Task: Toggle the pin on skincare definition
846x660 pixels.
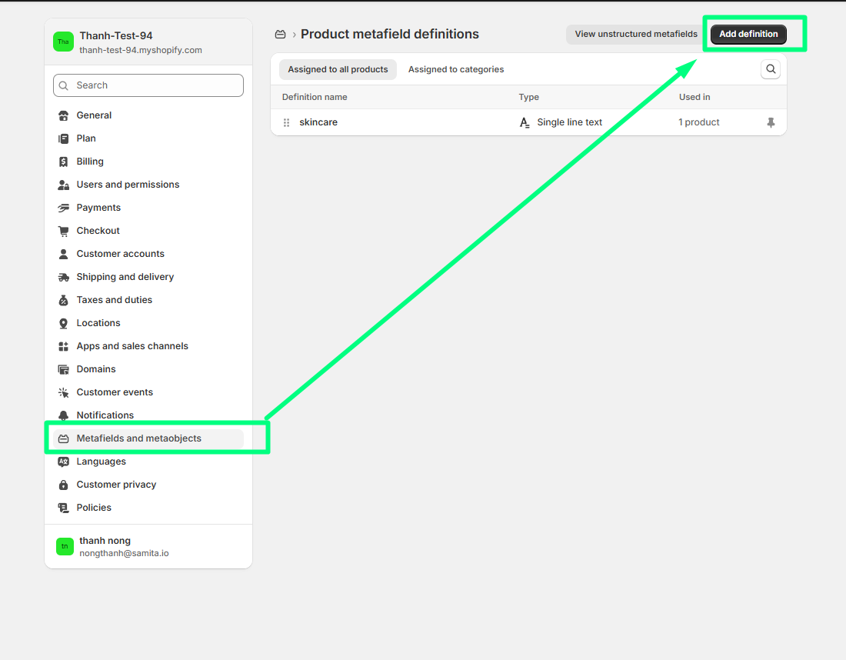Action: (771, 122)
